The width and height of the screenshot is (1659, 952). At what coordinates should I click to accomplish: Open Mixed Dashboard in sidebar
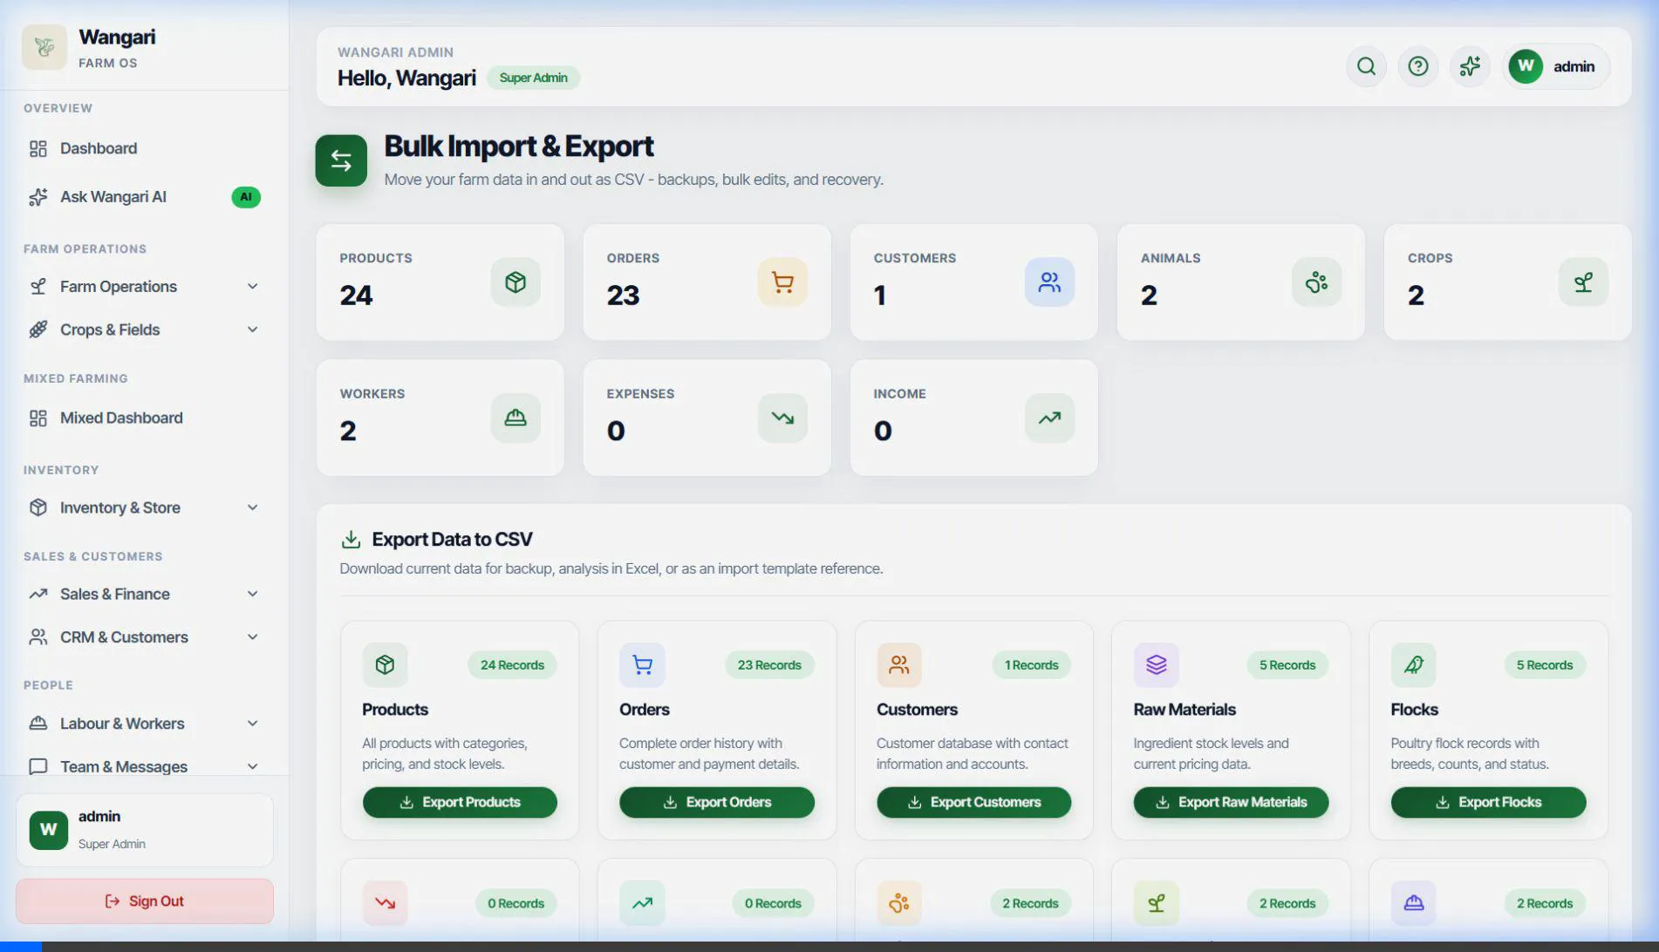(x=144, y=418)
